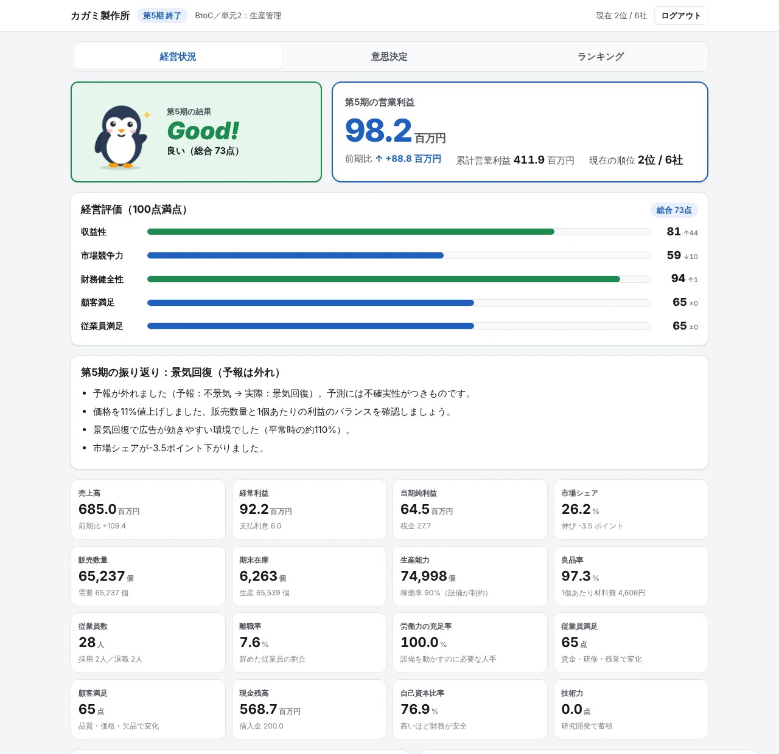Viewport: 779px width, 754px height.
Task: Click the 財務健全性 score 94
Action: [x=678, y=278]
